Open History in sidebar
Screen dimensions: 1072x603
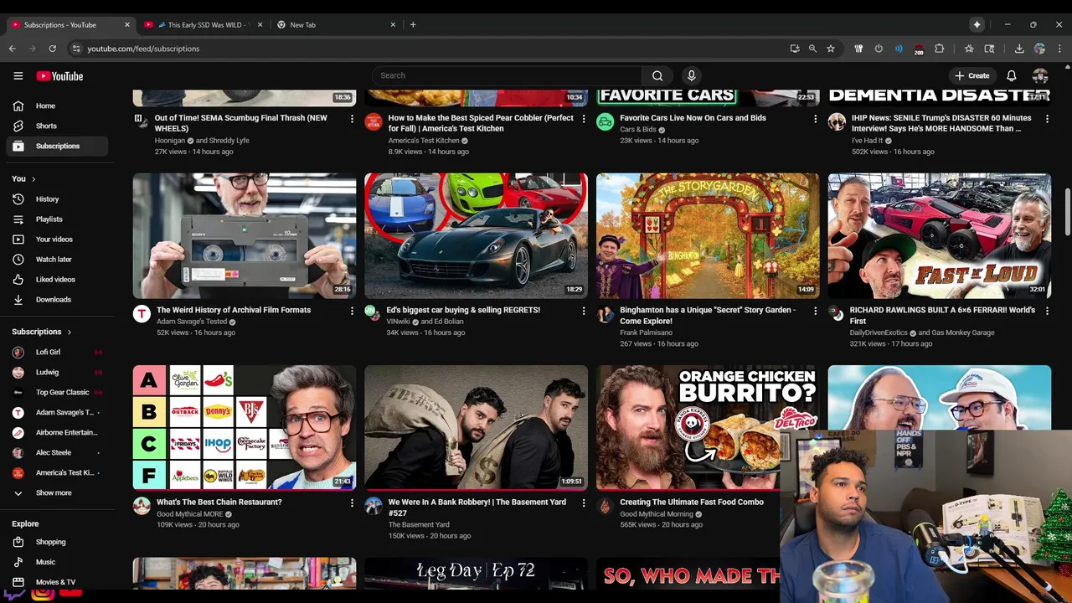click(57, 199)
